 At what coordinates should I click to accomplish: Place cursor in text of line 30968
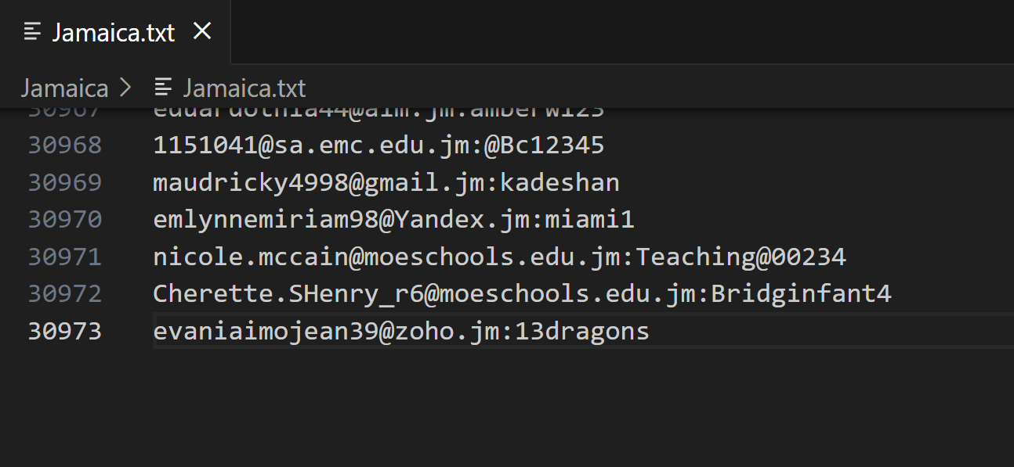coord(378,145)
